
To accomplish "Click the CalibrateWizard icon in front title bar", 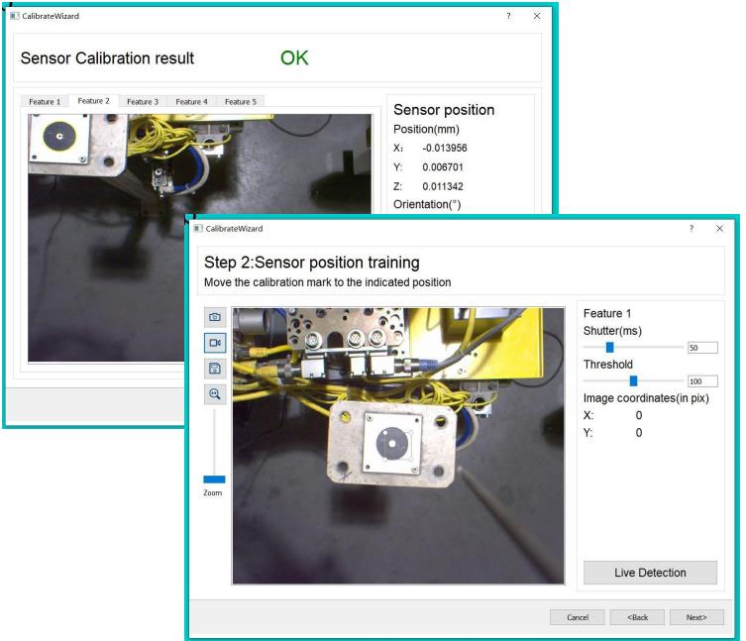I will pyautogui.click(x=198, y=229).
